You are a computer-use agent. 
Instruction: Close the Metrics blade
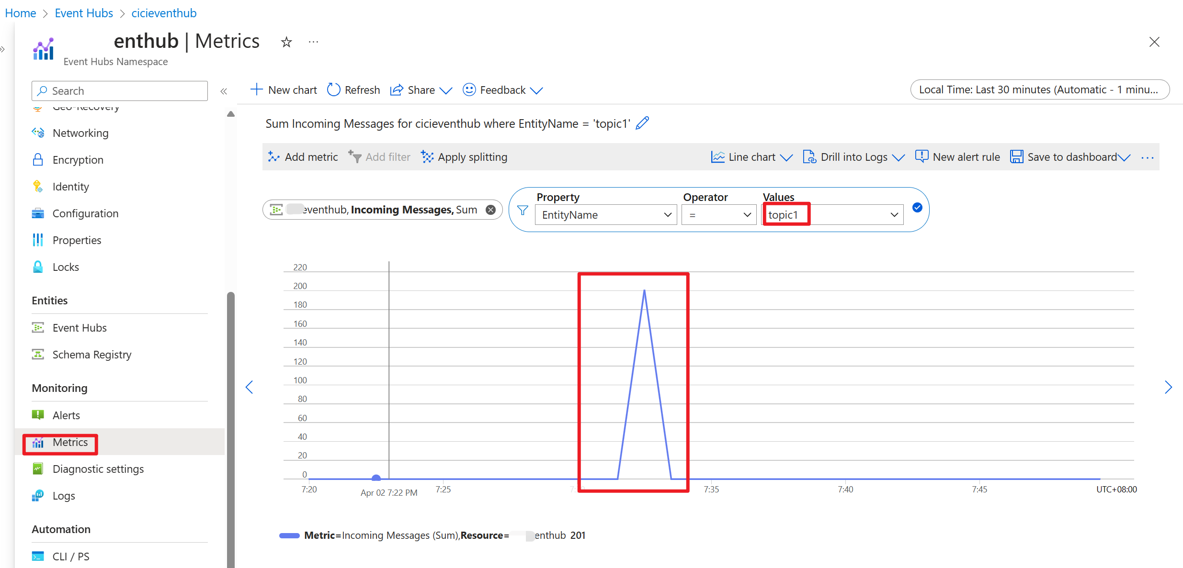[x=1154, y=42]
